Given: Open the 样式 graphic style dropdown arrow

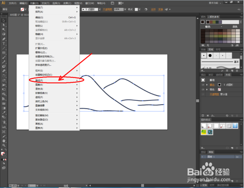Looking at the screenshot, I should tap(140, 9).
